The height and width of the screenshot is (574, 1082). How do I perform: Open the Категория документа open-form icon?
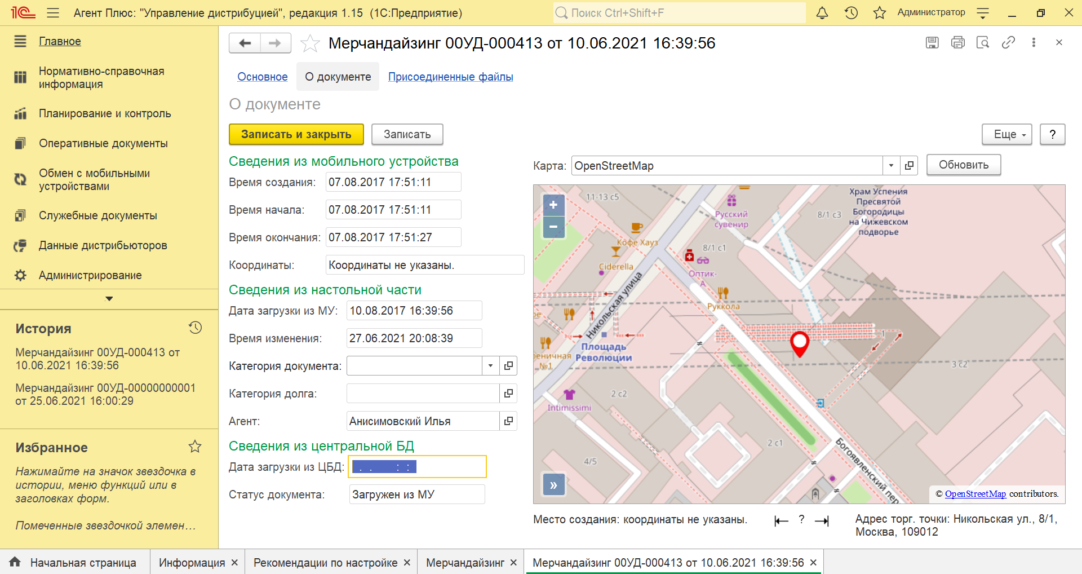pyautogui.click(x=508, y=366)
